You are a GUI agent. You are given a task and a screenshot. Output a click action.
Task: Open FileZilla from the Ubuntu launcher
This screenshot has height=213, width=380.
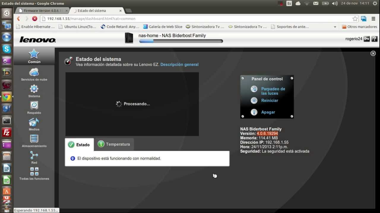click(x=7, y=132)
